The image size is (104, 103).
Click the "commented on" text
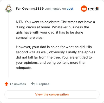pos(55,9)
